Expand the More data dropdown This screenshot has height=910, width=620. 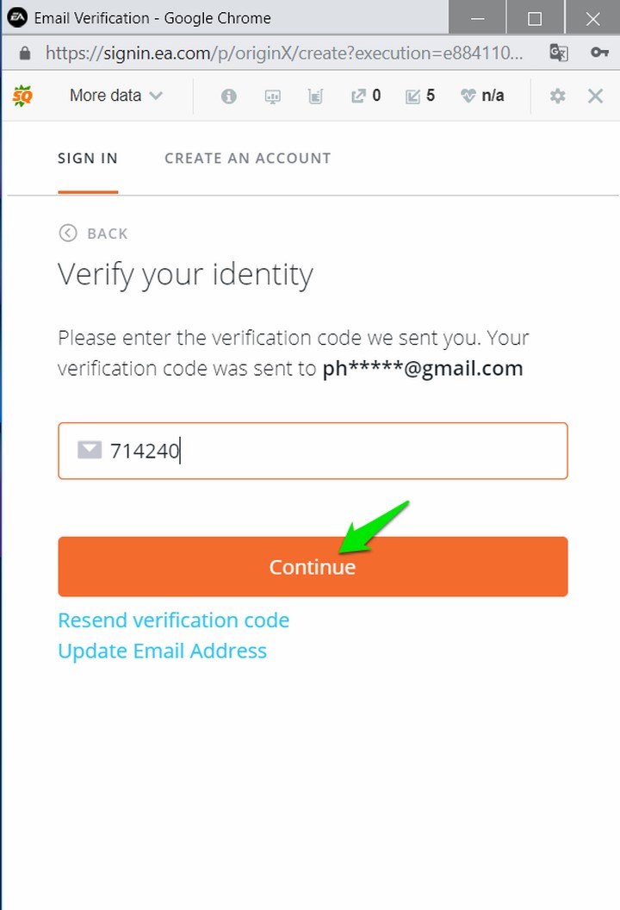[115, 96]
